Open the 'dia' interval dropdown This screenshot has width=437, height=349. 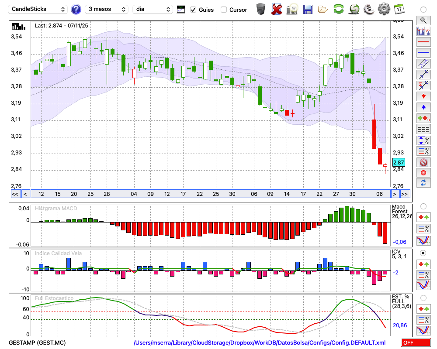click(x=153, y=9)
